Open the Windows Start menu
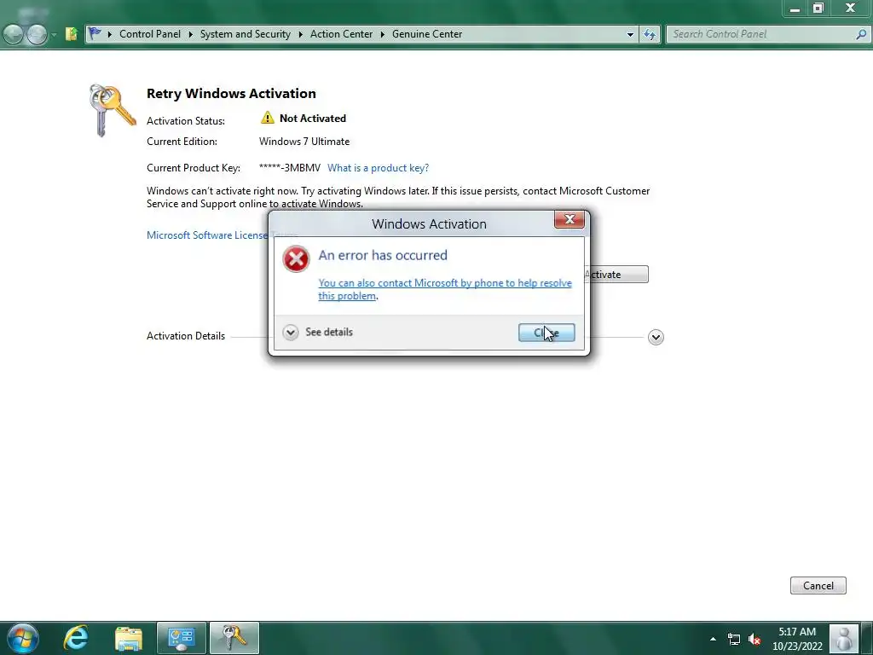Viewport: 873px width, 655px height. tap(22, 638)
